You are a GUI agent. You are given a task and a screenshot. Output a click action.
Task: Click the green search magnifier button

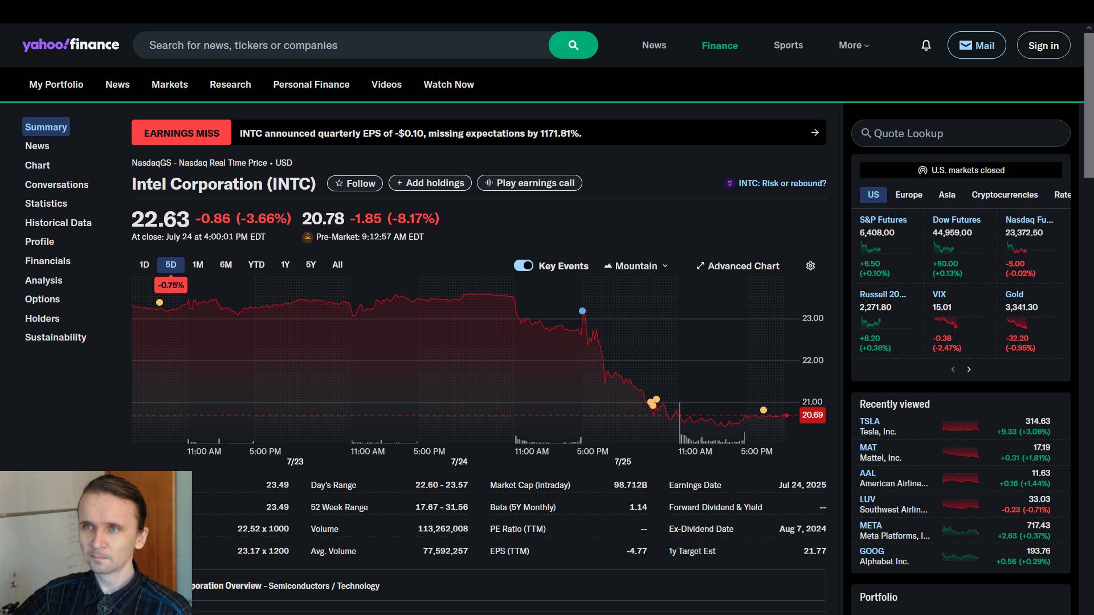coord(573,45)
